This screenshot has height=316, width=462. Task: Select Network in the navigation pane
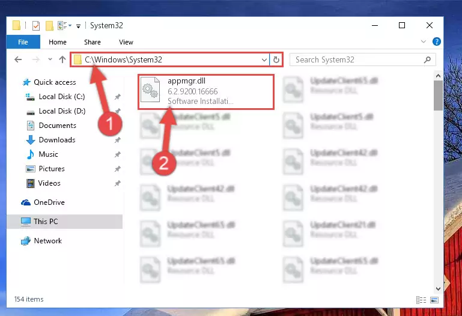click(x=47, y=241)
